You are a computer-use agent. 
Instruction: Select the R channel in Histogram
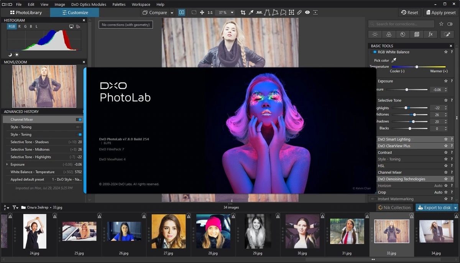(x=20, y=26)
